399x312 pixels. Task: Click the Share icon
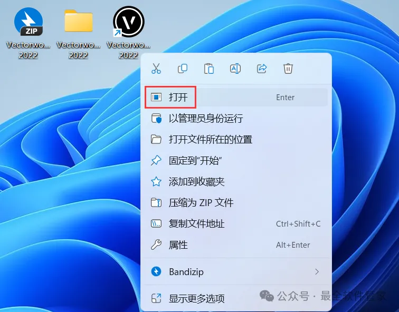pos(262,69)
